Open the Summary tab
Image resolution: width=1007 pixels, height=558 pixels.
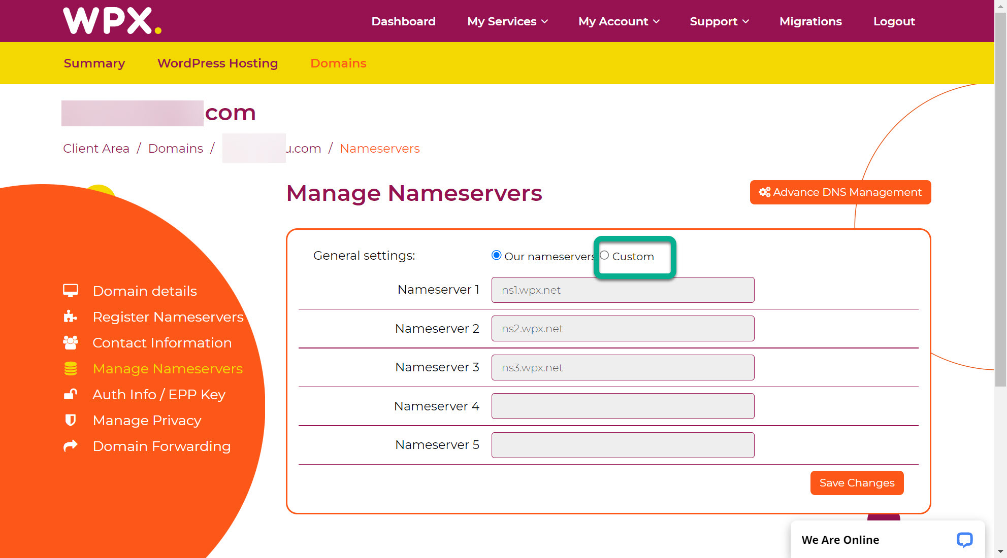[94, 63]
